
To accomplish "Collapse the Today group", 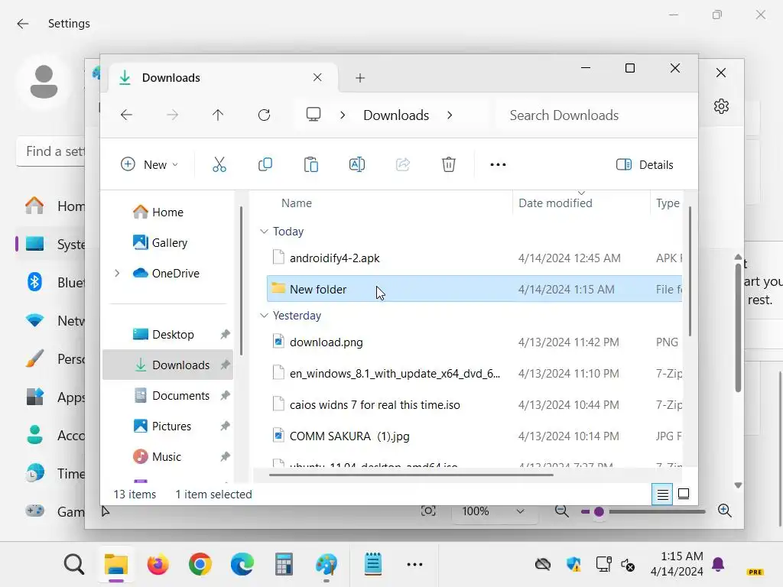I will [x=264, y=231].
